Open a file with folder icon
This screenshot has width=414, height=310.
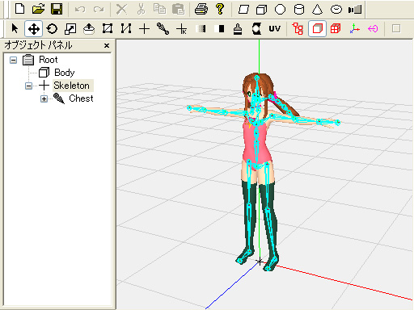point(38,10)
